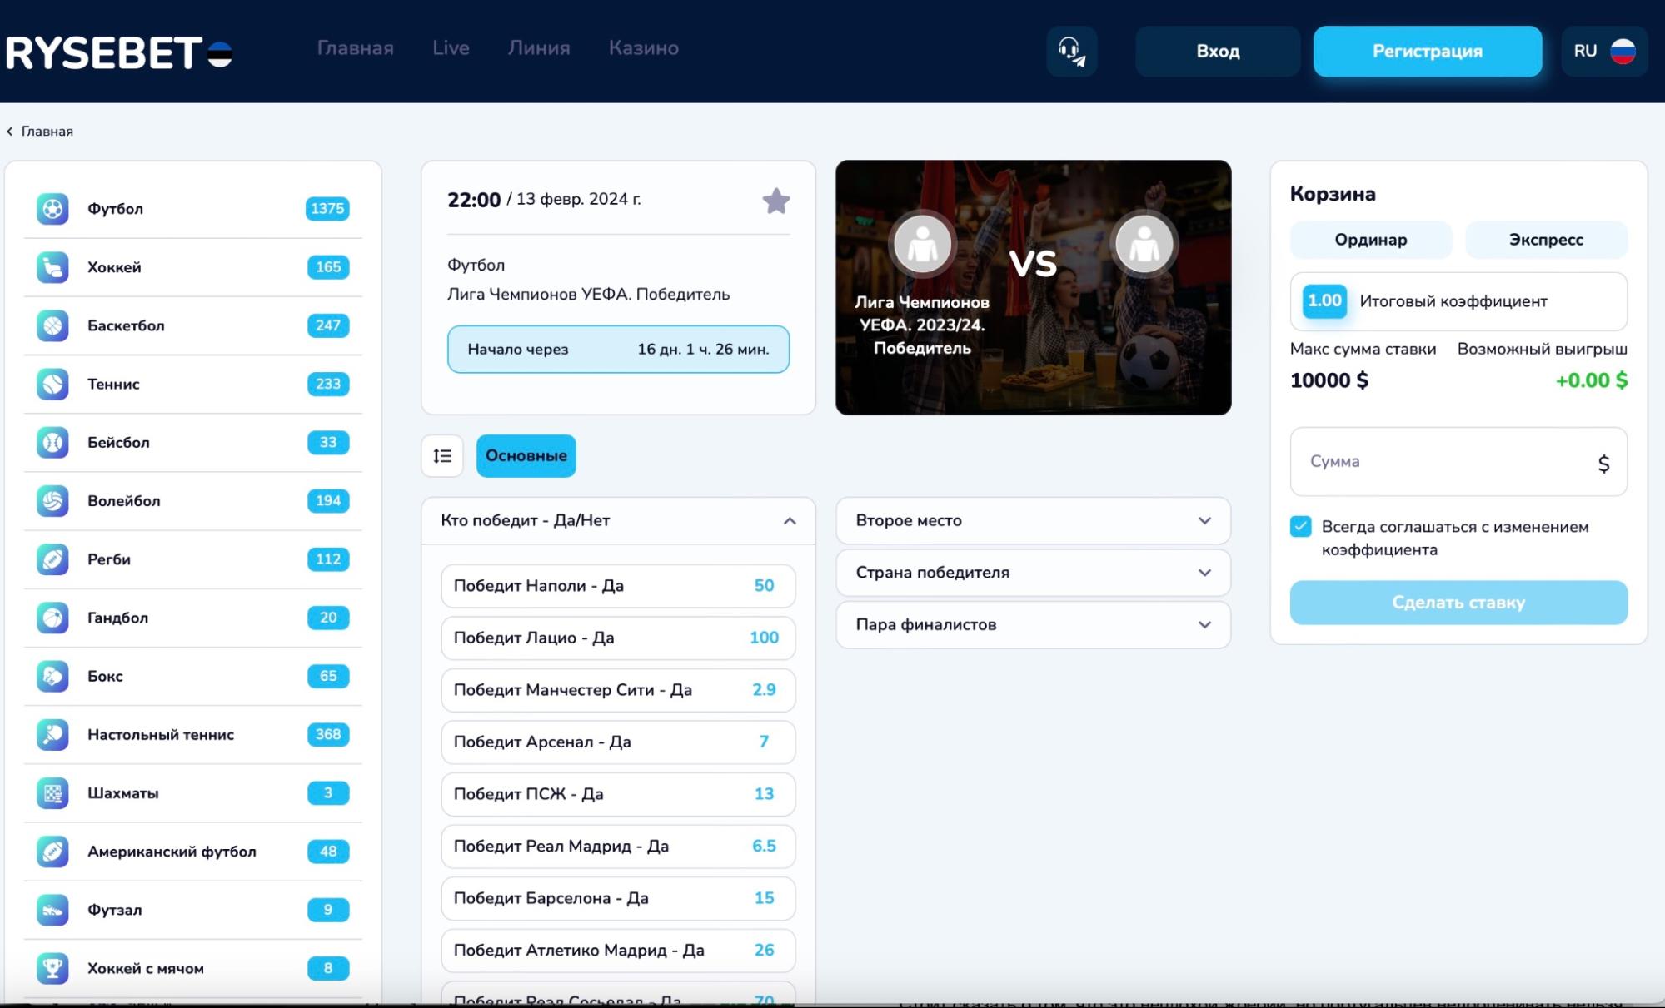Click the Сумма bet amount input field
The width and height of the screenshot is (1665, 1008).
tap(1458, 462)
